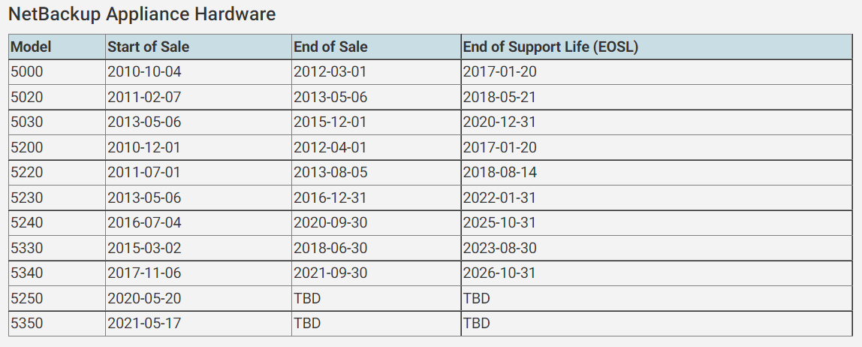
Task: Click EOSL date 2026-10-31
Action: [499, 273]
